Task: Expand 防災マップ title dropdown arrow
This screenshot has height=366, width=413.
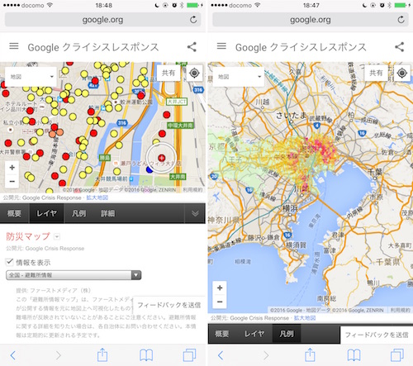Action: pos(57,236)
